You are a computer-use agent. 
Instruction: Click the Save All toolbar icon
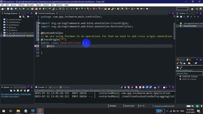pos(11,9)
